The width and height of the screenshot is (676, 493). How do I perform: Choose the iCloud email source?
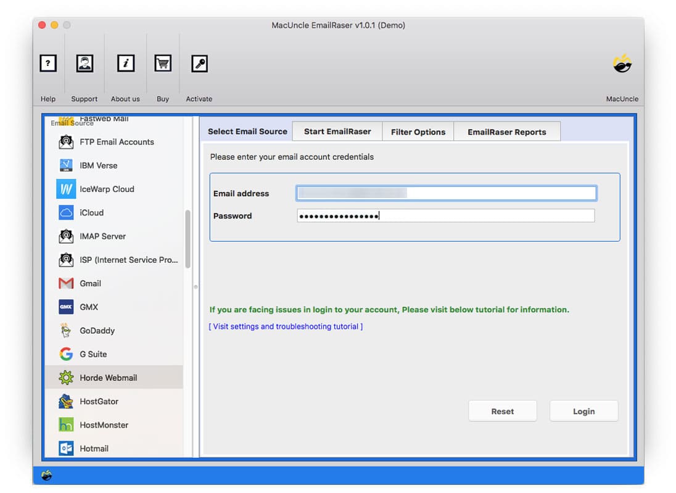pyautogui.click(x=66, y=212)
